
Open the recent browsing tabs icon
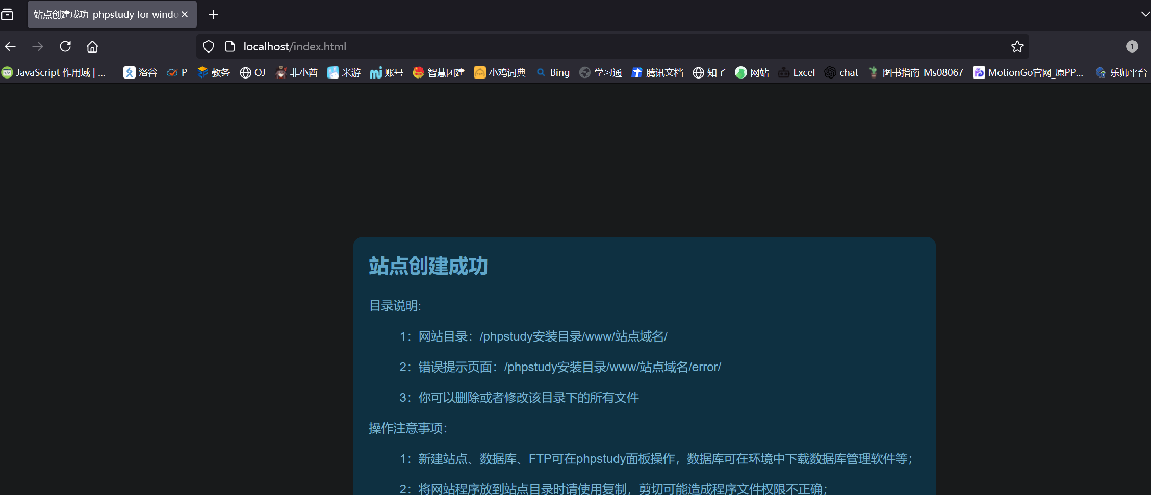7,15
